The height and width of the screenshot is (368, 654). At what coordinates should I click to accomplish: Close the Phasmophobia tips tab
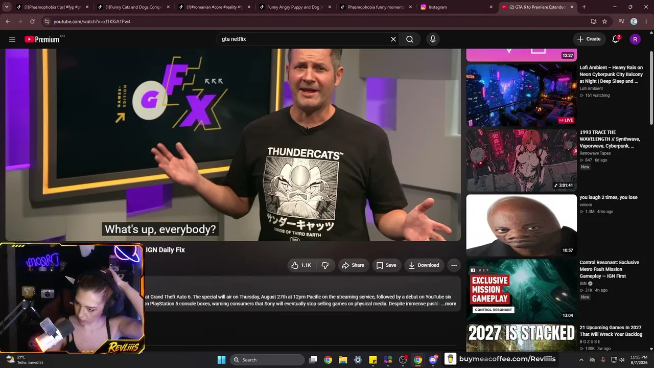coord(87,7)
